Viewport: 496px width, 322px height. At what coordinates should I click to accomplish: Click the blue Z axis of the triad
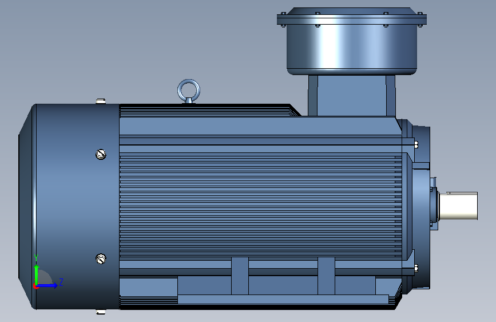point(47,285)
